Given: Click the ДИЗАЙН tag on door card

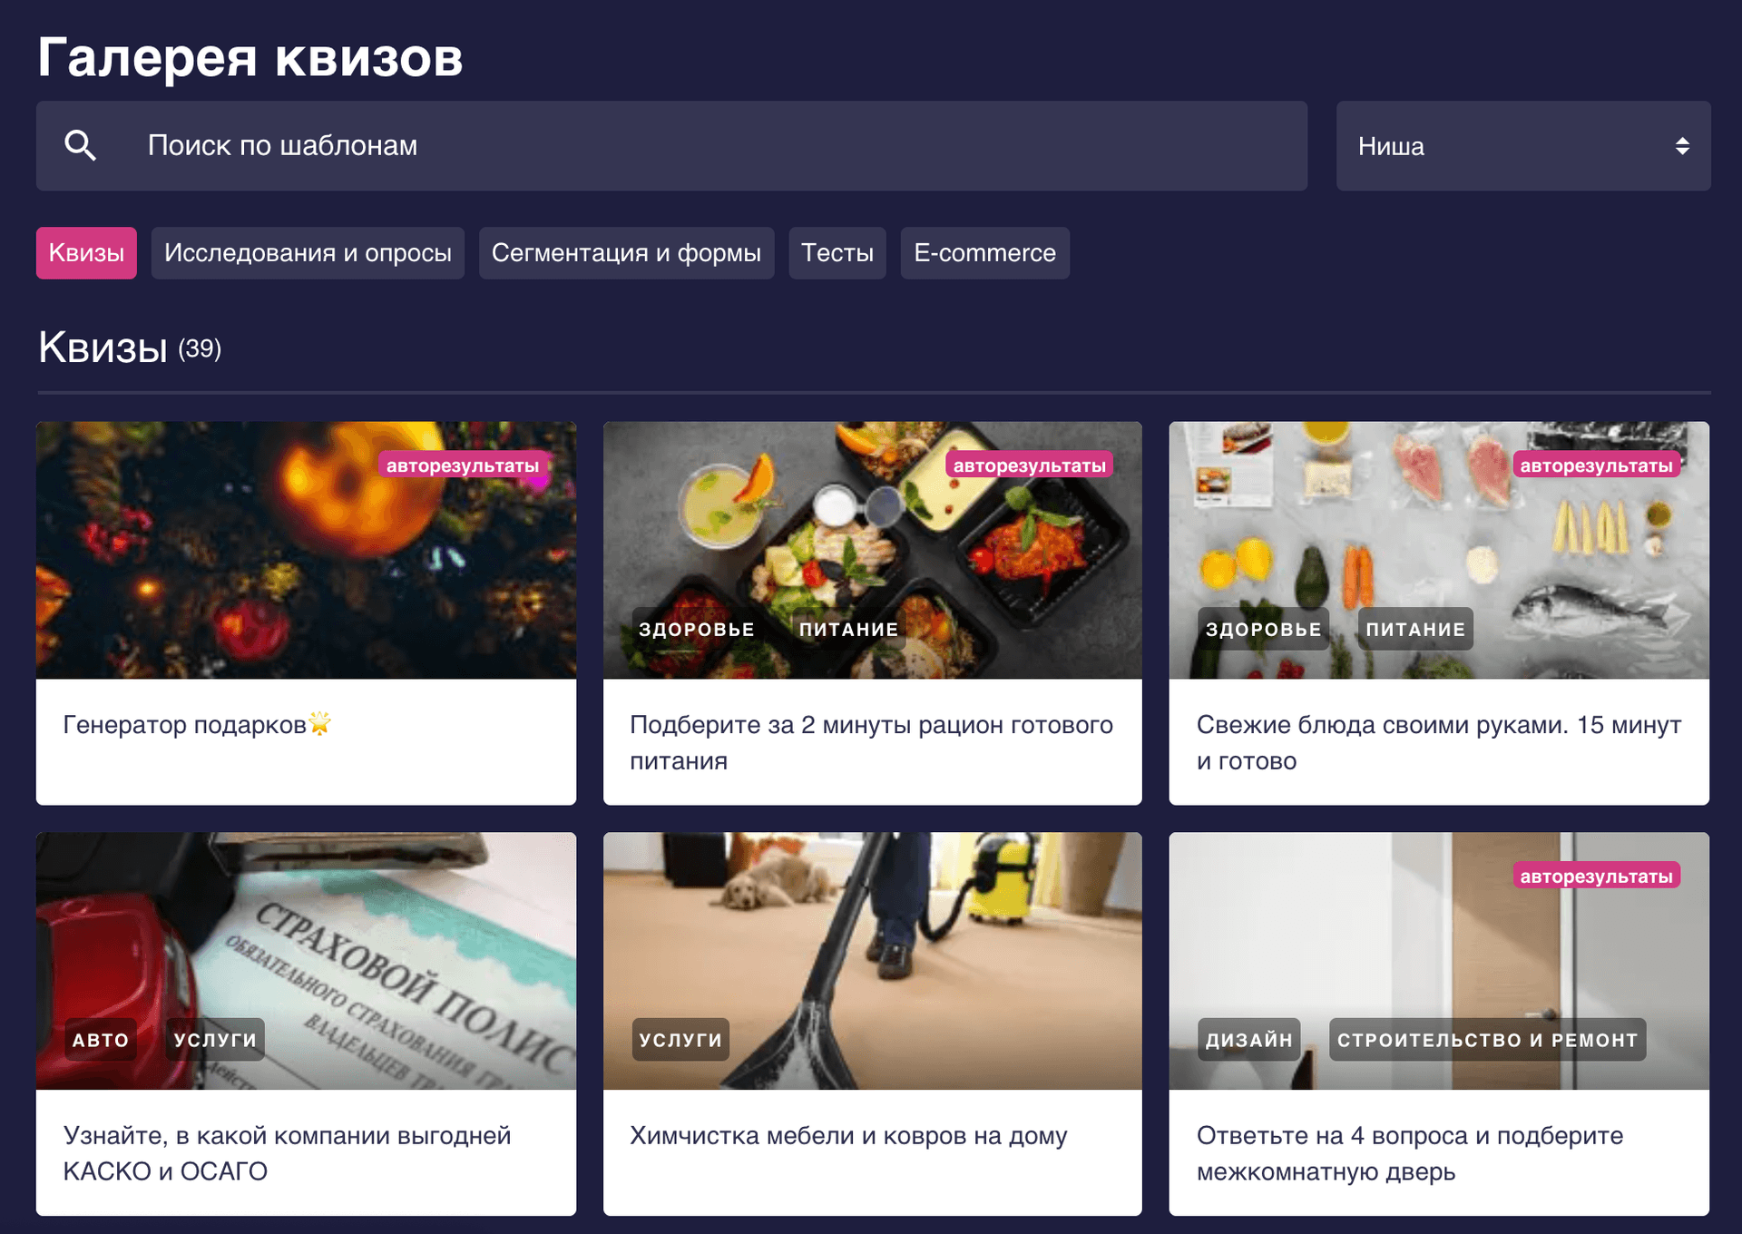Looking at the screenshot, I should point(1248,1040).
